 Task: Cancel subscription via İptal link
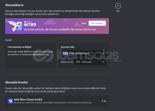tap(84, 23)
